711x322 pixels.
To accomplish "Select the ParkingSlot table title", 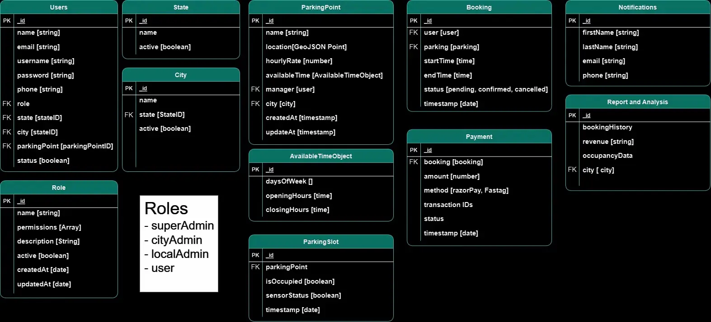I will click(x=321, y=242).
